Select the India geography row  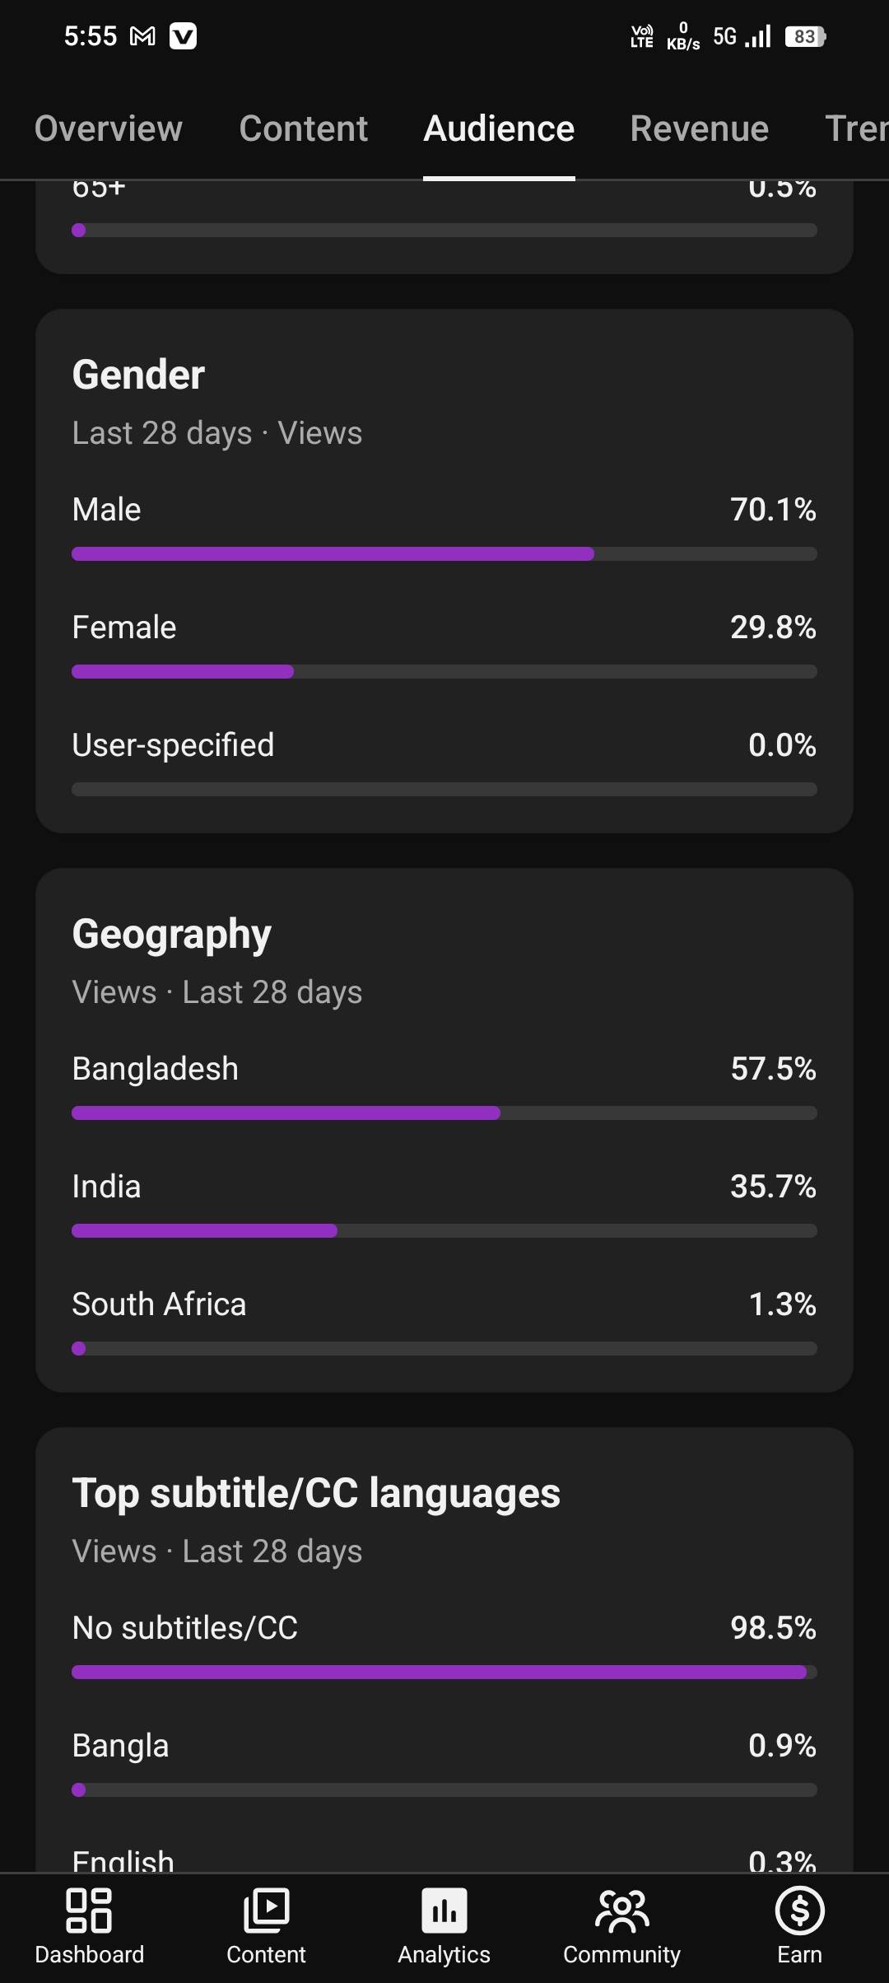(444, 1187)
